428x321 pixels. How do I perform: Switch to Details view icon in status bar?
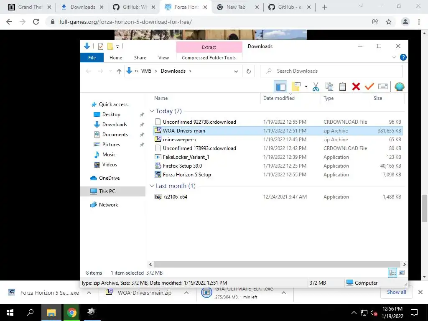pyautogui.click(x=392, y=273)
